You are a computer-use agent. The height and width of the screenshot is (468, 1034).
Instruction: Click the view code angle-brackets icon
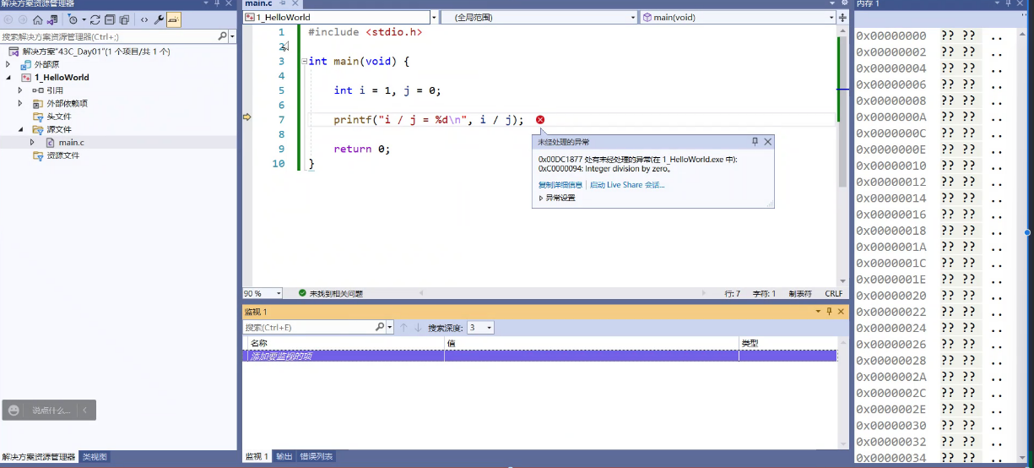click(144, 19)
